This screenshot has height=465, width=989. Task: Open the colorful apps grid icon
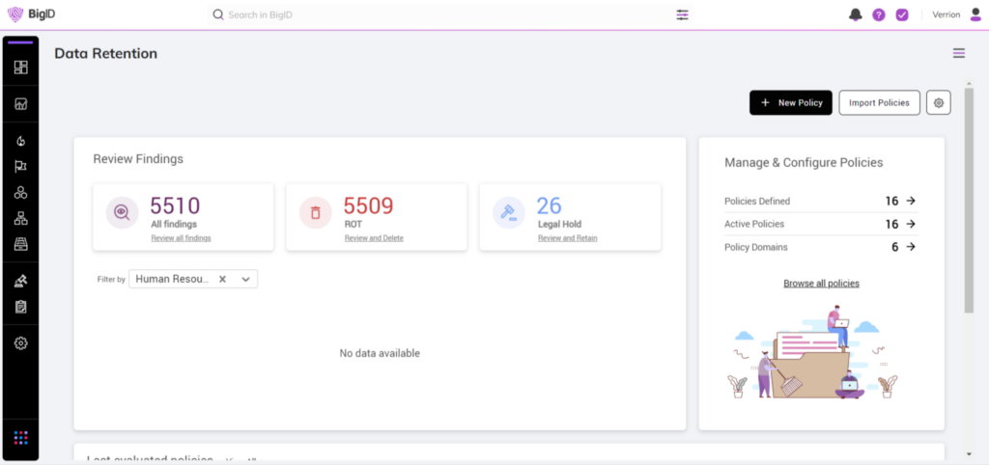click(20, 438)
